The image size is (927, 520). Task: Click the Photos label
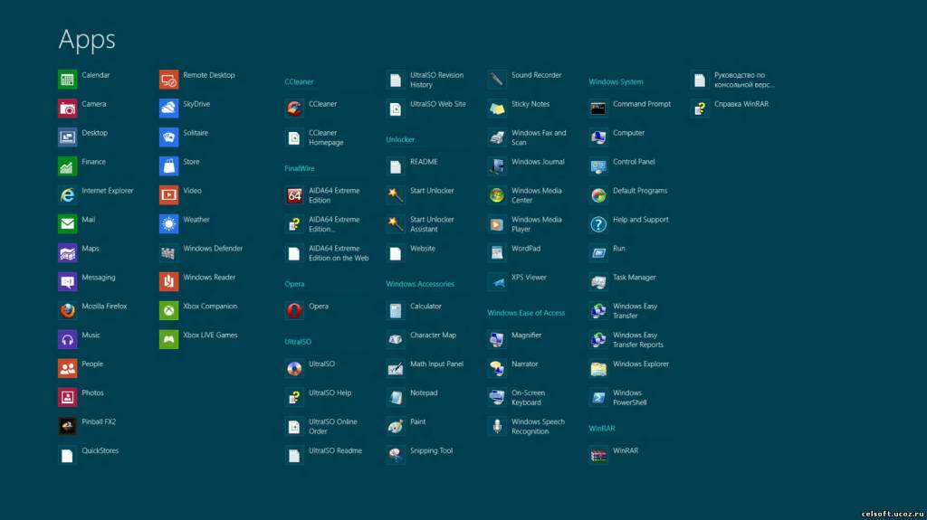coord(92,393)
